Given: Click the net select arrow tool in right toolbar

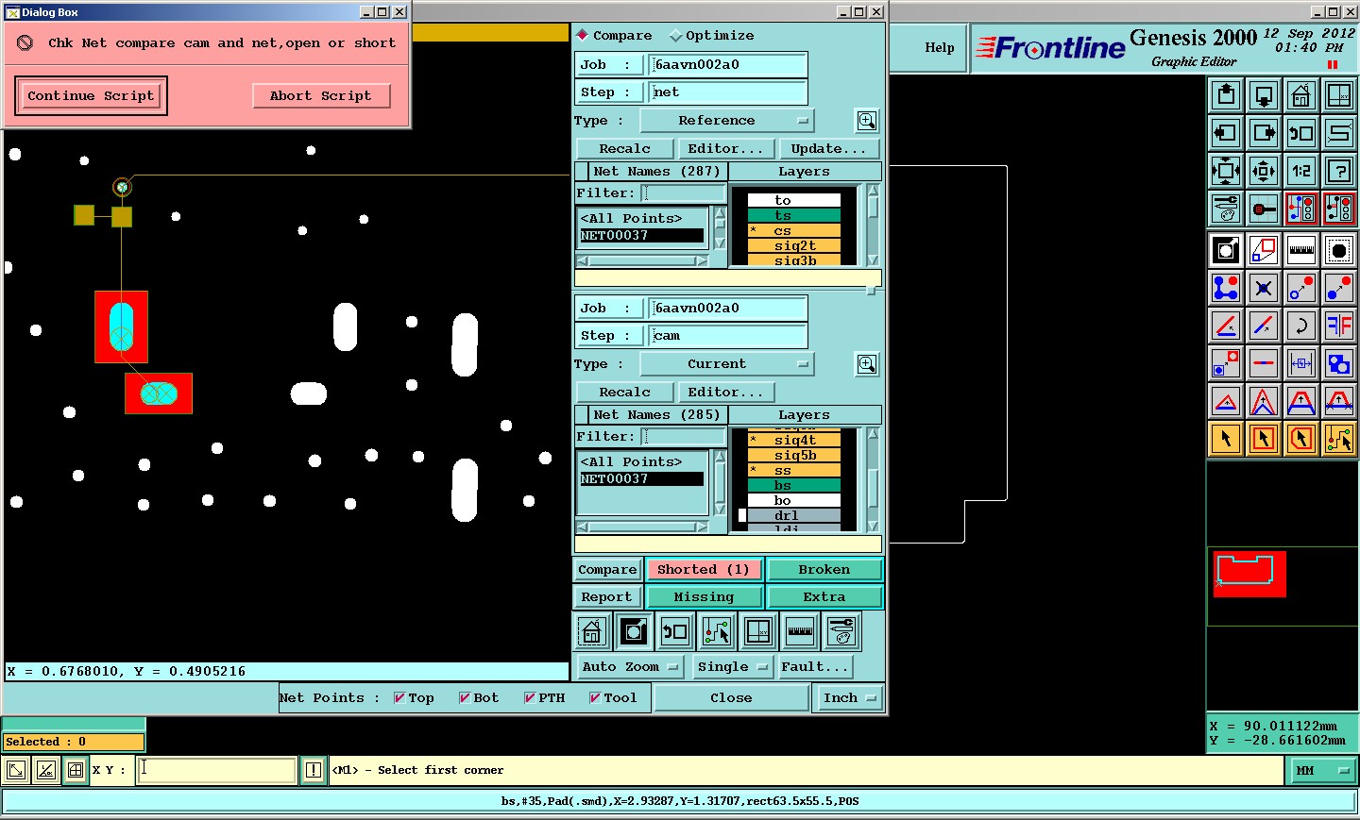Looking at the screenshot, I should 1339,439.
